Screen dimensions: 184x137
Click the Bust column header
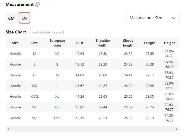coord(80,43)
